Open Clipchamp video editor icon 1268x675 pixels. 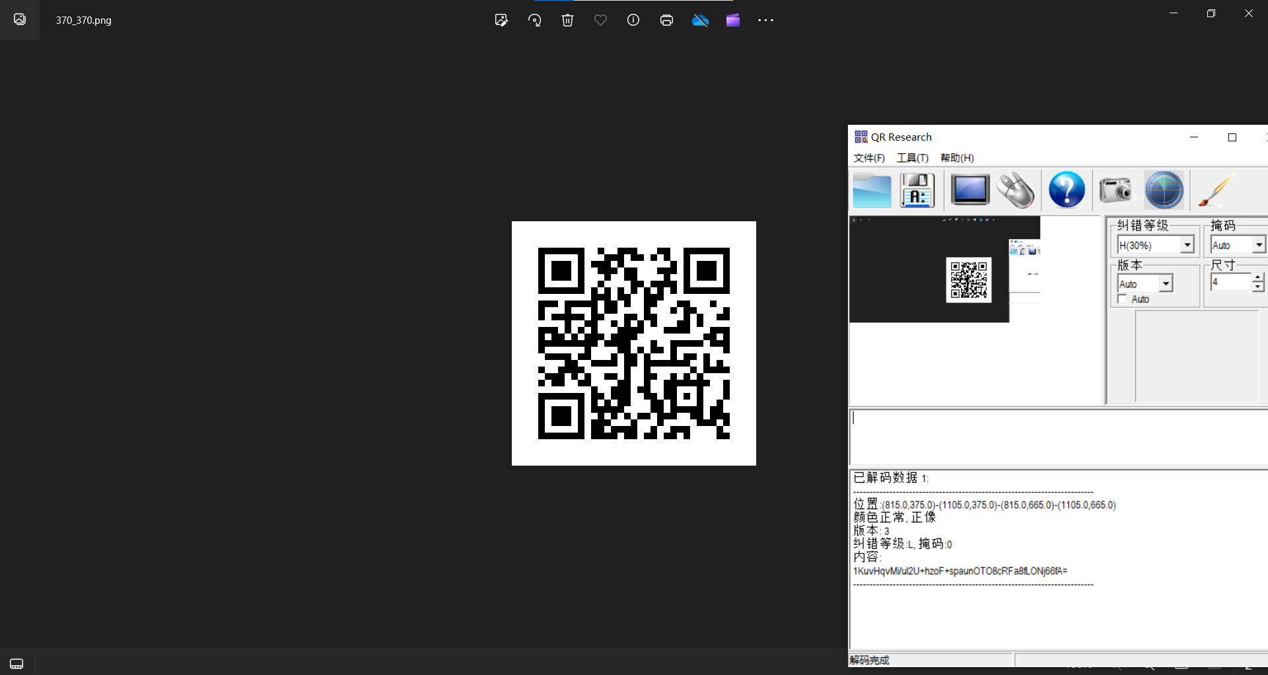733,20
